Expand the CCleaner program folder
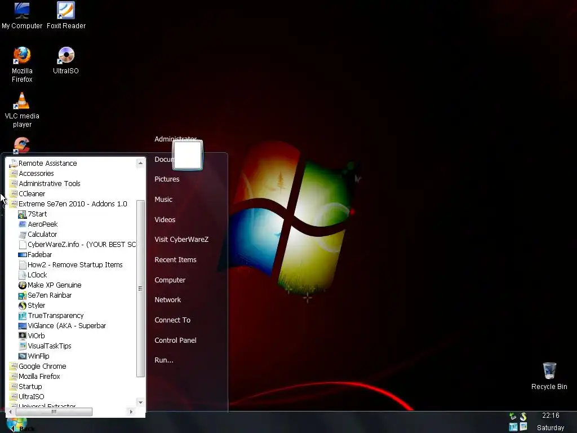Image resolution: width=577 pixels, height=433 pixels. point(27,194)
